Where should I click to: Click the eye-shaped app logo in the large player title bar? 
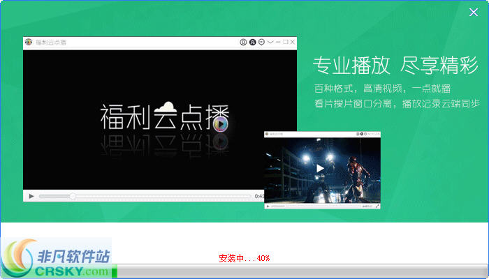coord(29,42)
